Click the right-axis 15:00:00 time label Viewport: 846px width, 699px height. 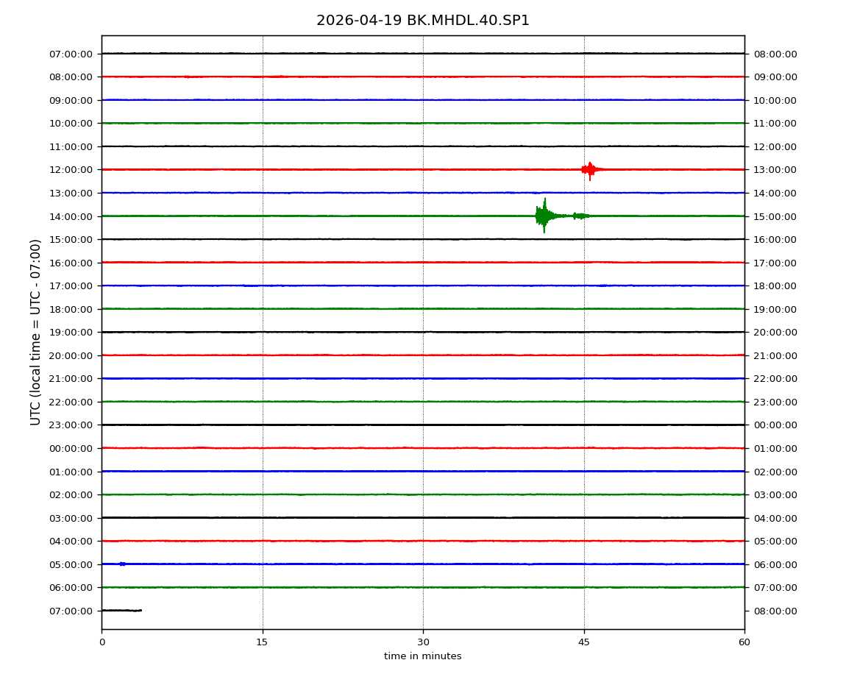pos(775,216)
